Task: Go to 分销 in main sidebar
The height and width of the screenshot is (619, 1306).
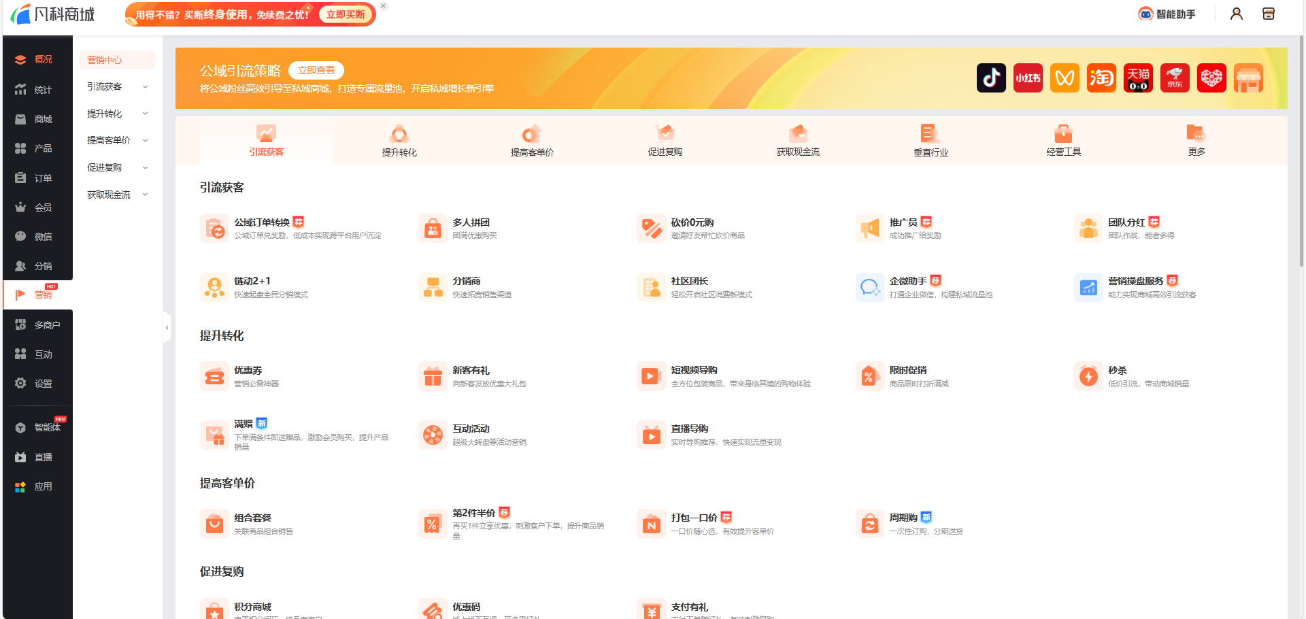Action: pos(37,266)
